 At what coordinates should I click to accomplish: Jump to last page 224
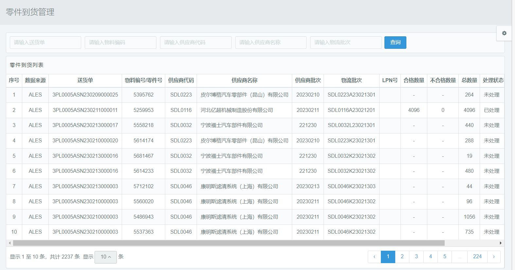pyautogui.click(x=477, y=257)
